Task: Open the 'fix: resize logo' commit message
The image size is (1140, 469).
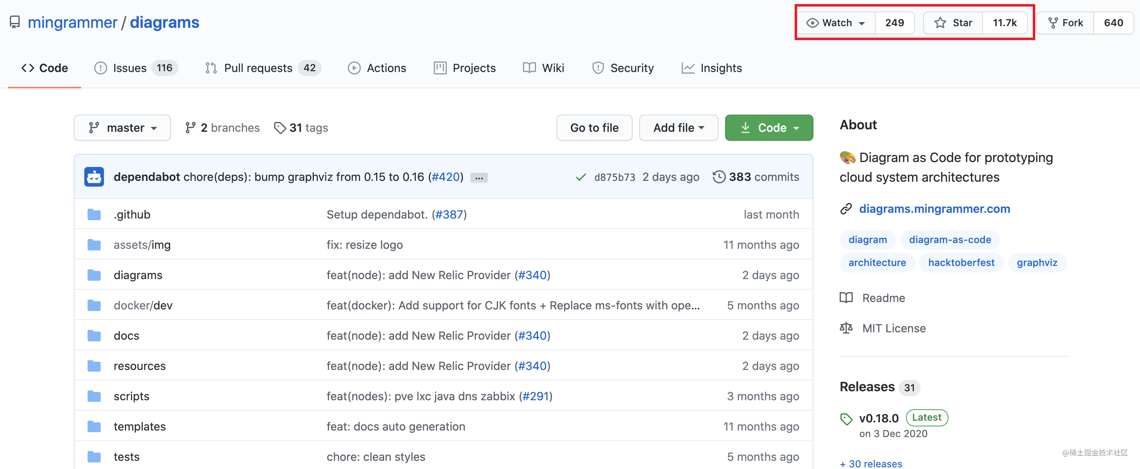Action: pyautogui.click(x=365, y=245)
